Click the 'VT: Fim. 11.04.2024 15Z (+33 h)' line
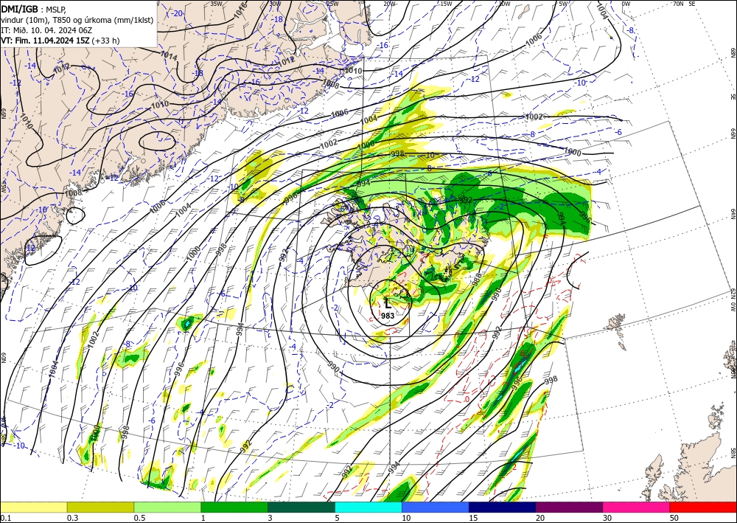The image size is (737, 523). pyautogui.click(x=60, y=41)
